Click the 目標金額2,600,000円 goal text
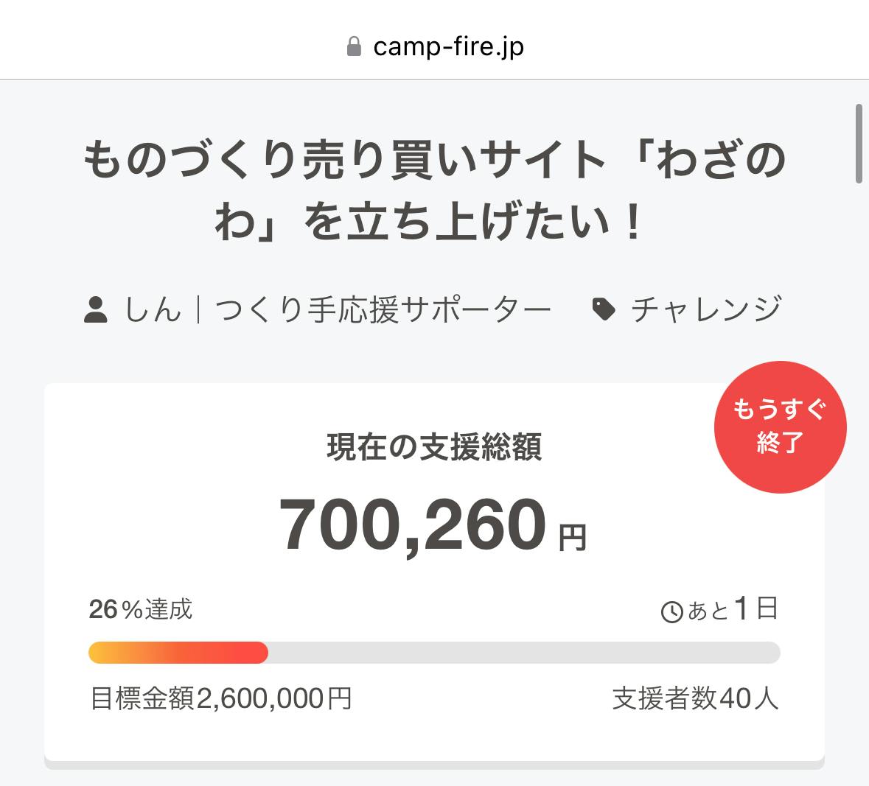 (x=220, y=698)
